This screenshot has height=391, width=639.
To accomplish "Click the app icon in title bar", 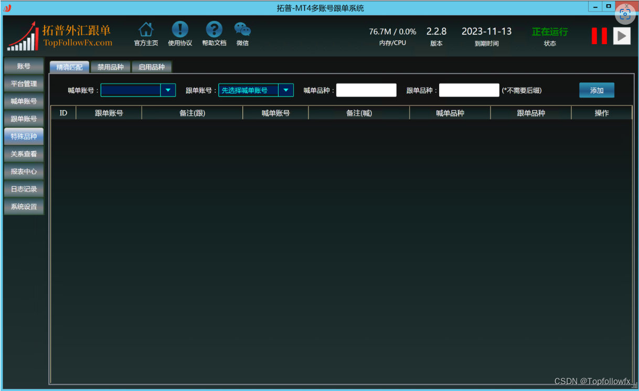I will [x=7, y=8].
